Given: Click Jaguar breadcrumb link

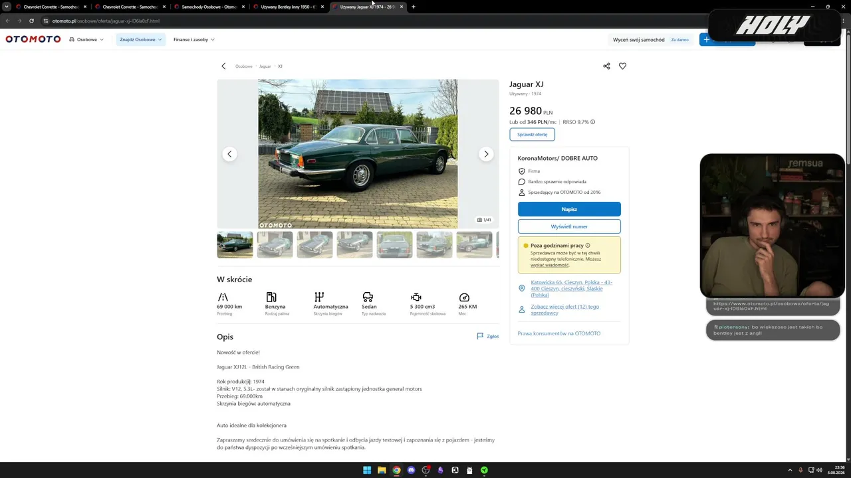Looking at the screenshot, I should tap(265, 66).
